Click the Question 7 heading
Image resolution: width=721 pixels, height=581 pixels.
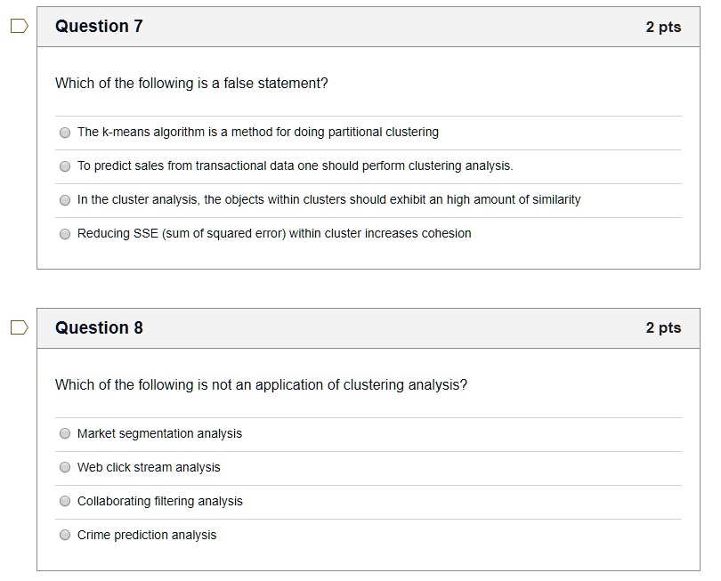[99, 26]
